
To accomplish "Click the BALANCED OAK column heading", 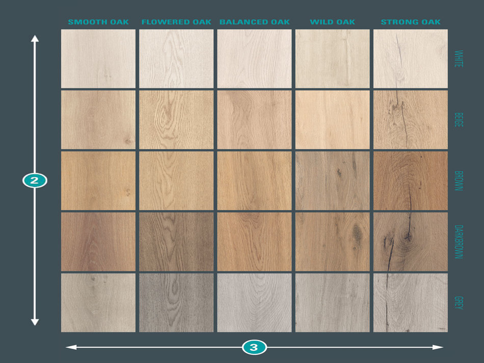I will 254,22.
